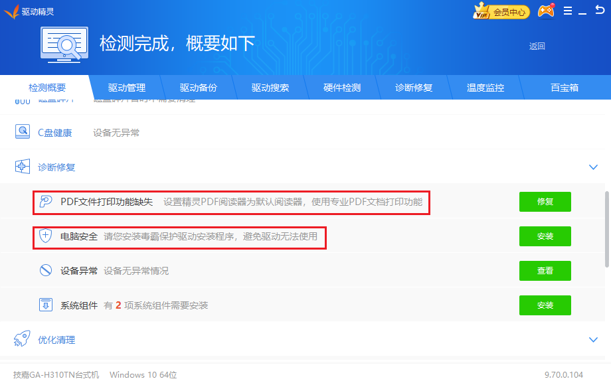Click the 诊断修复 first-aid icon
This screenshot has height=385, width=611.
tap(23, 167)
